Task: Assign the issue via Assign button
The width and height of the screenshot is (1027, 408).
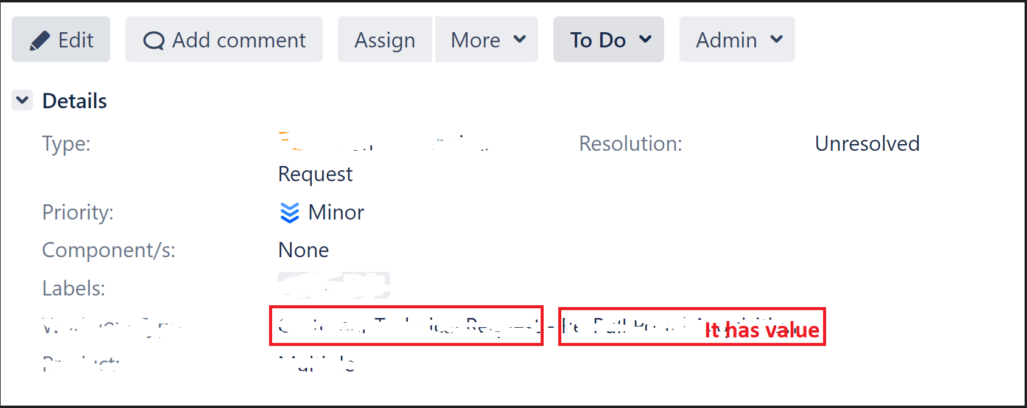Action: pyautogui.click(x=385, y=40)
